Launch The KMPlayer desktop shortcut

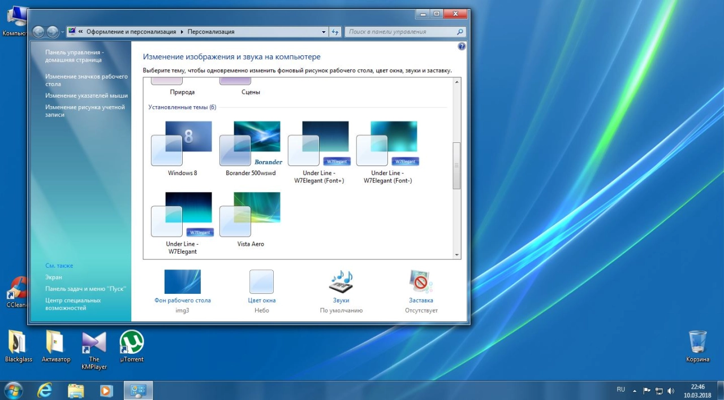click(94, 350)
